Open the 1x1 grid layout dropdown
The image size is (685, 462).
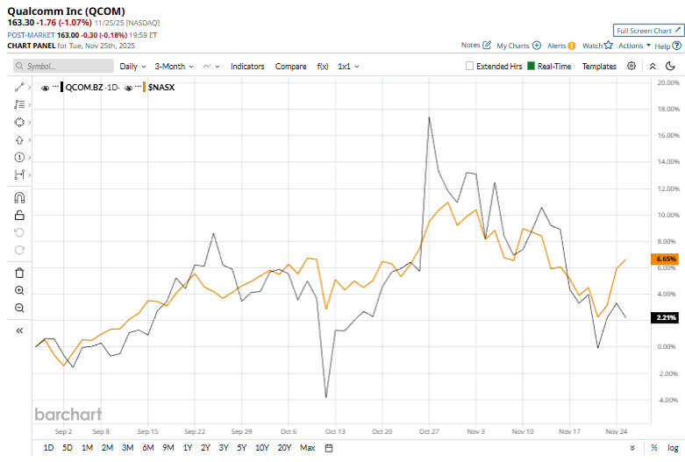348,67
